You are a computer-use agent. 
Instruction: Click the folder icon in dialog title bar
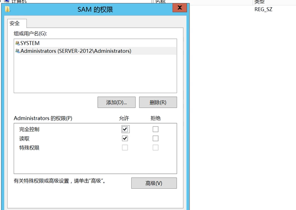(8, 9)
